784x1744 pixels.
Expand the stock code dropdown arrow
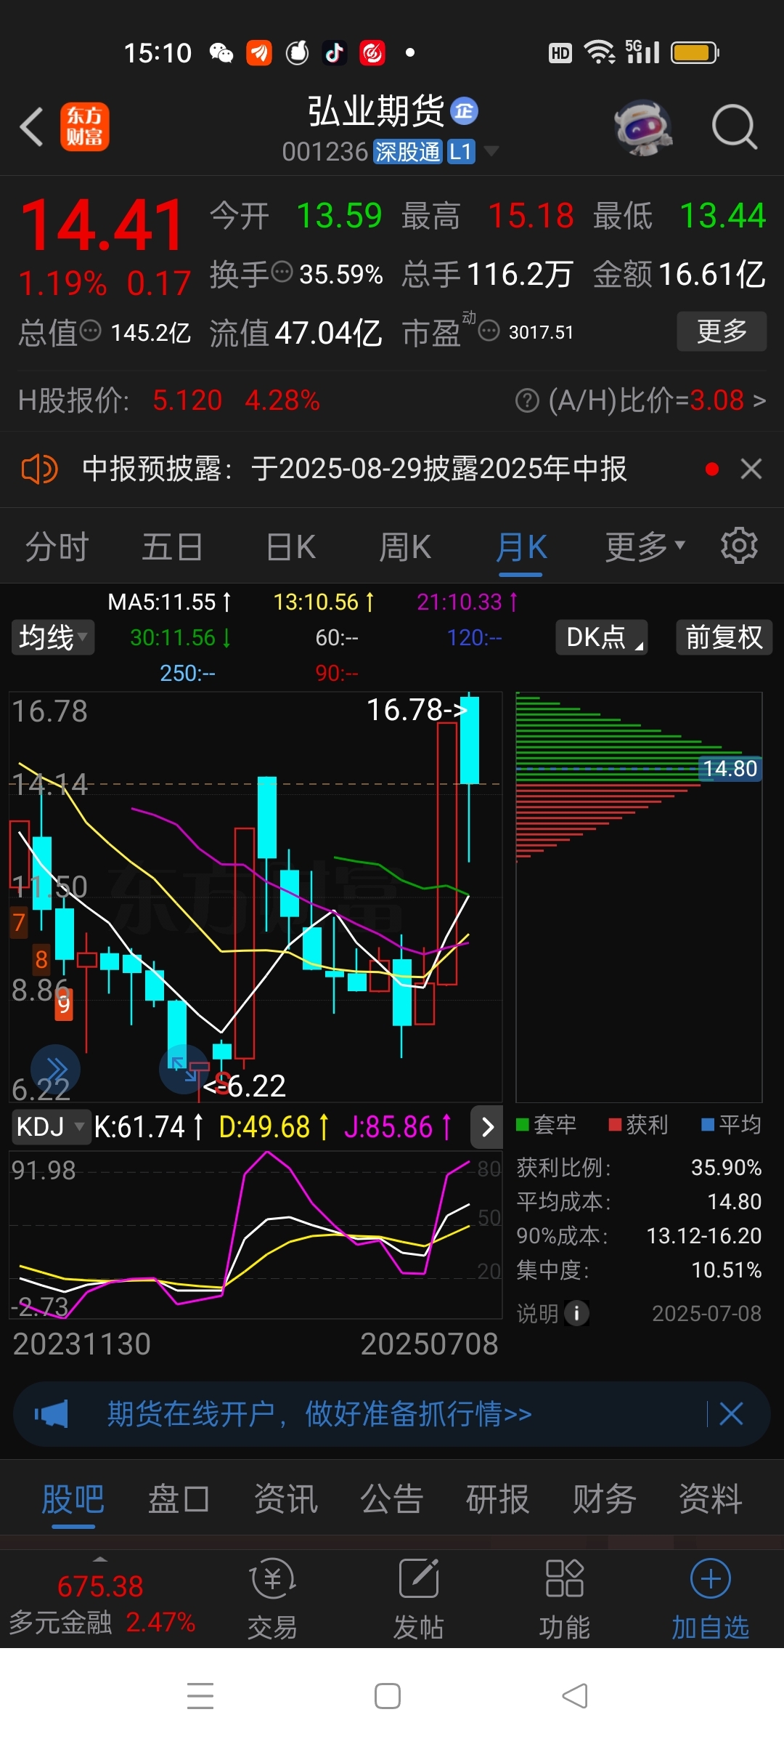click(491, 151)
